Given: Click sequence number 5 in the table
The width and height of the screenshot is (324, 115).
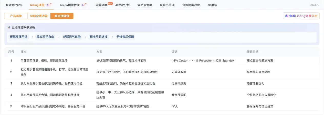Looking at the screenshot, I should point(11,106).
